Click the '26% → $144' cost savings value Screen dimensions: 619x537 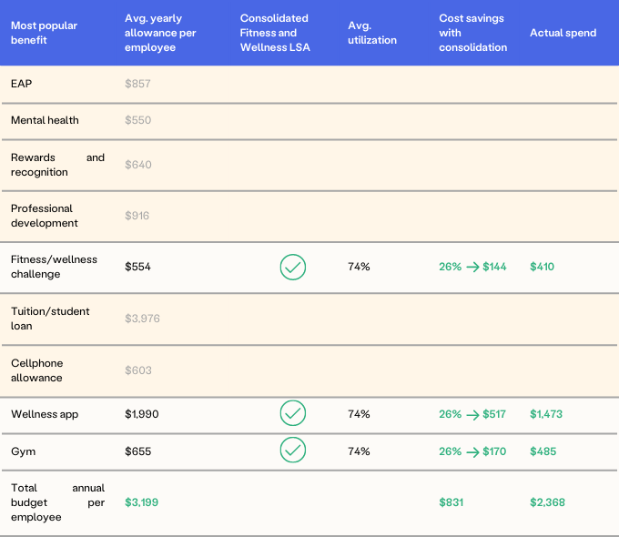pos(472,267)
